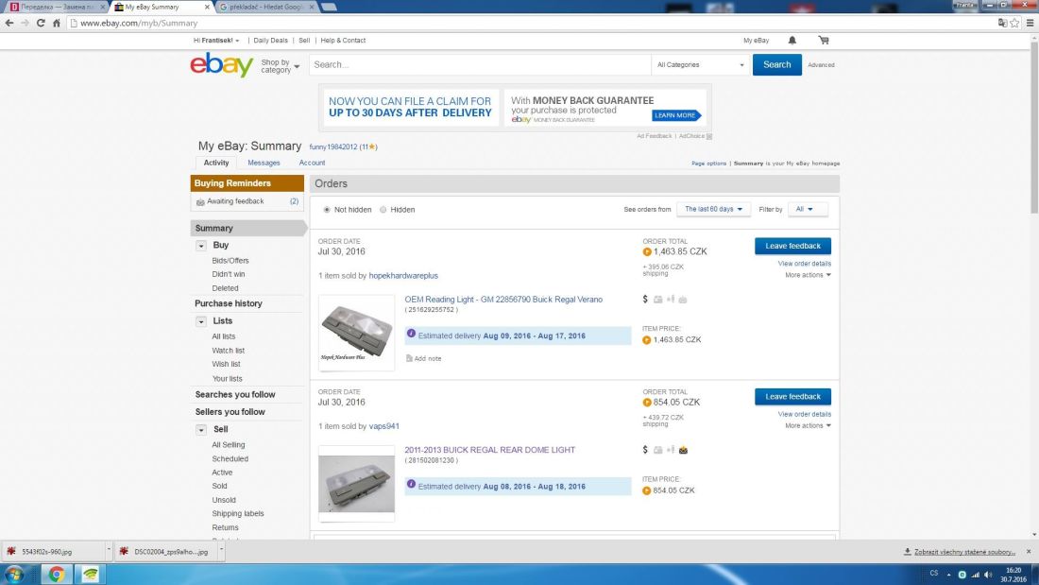Switch to the Account tab
Viewport: 1039px width, 585px height.
[312, 163]
